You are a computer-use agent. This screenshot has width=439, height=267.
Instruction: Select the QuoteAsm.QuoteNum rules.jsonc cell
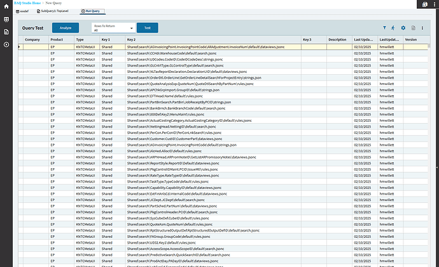click(213, 225)
